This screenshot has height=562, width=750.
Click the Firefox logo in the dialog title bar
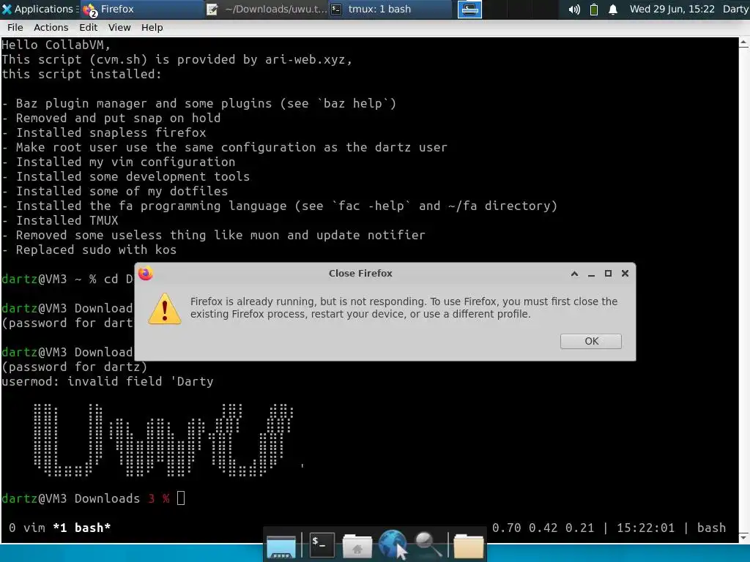(x=146, y=274)
